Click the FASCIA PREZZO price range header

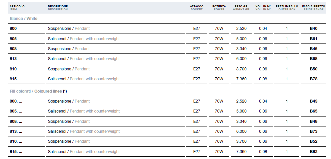313,8
